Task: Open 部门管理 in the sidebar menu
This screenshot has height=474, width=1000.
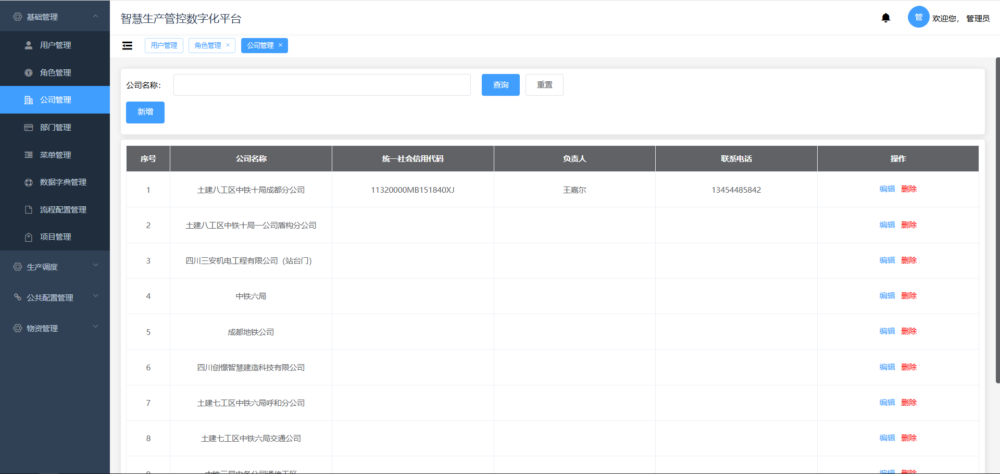Action: click(x=55, y=128)
